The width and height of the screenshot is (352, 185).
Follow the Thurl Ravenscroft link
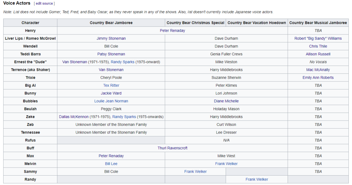(172, 148)
